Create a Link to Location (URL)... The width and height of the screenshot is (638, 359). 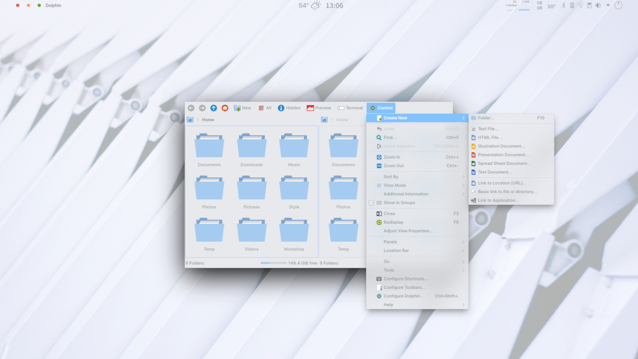click(x=511, y=183)
